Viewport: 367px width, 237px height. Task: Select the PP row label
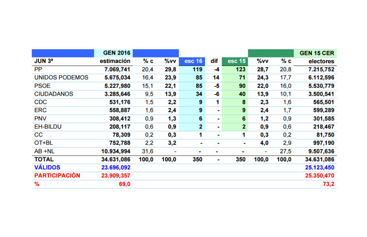[x=38, y=69]
